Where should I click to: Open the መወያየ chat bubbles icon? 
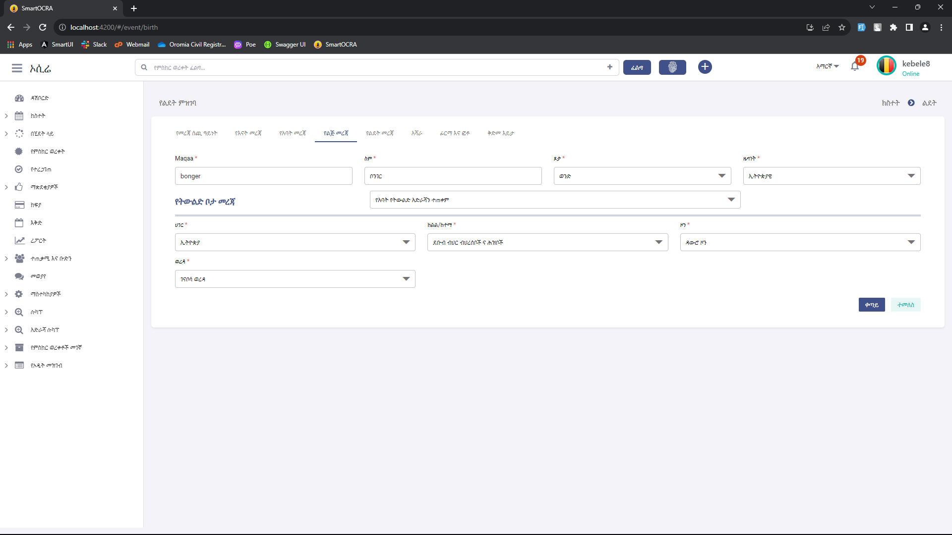[19, 276]
